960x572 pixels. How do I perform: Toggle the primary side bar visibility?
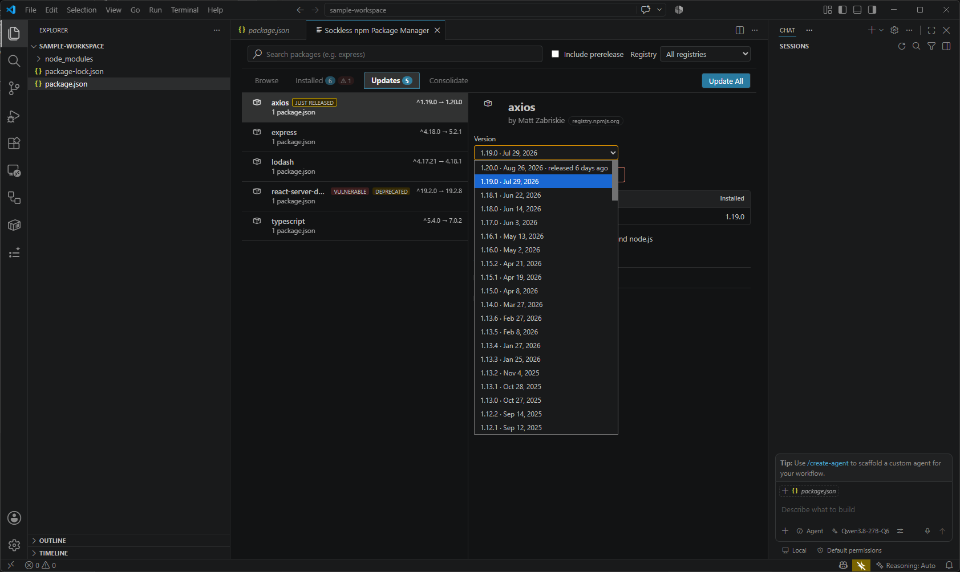click(x=842, y=10)
